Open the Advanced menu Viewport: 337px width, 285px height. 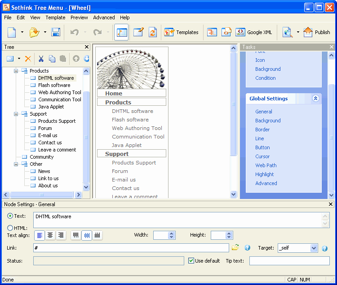point(104,17)
